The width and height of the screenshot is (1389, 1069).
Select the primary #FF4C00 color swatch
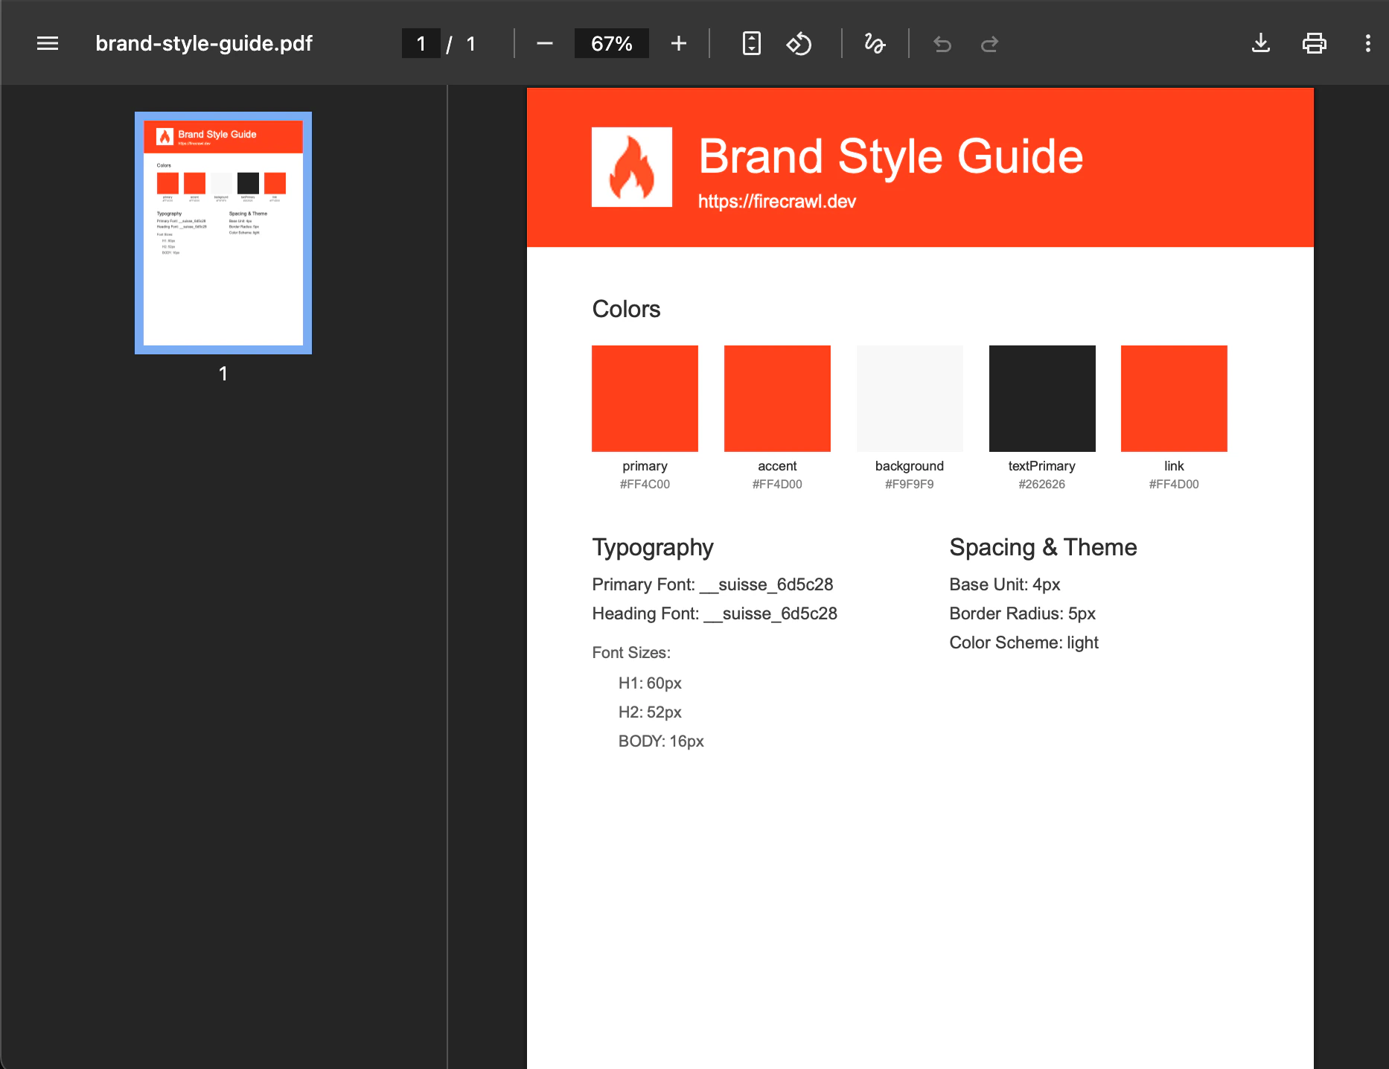coord(645,398)
